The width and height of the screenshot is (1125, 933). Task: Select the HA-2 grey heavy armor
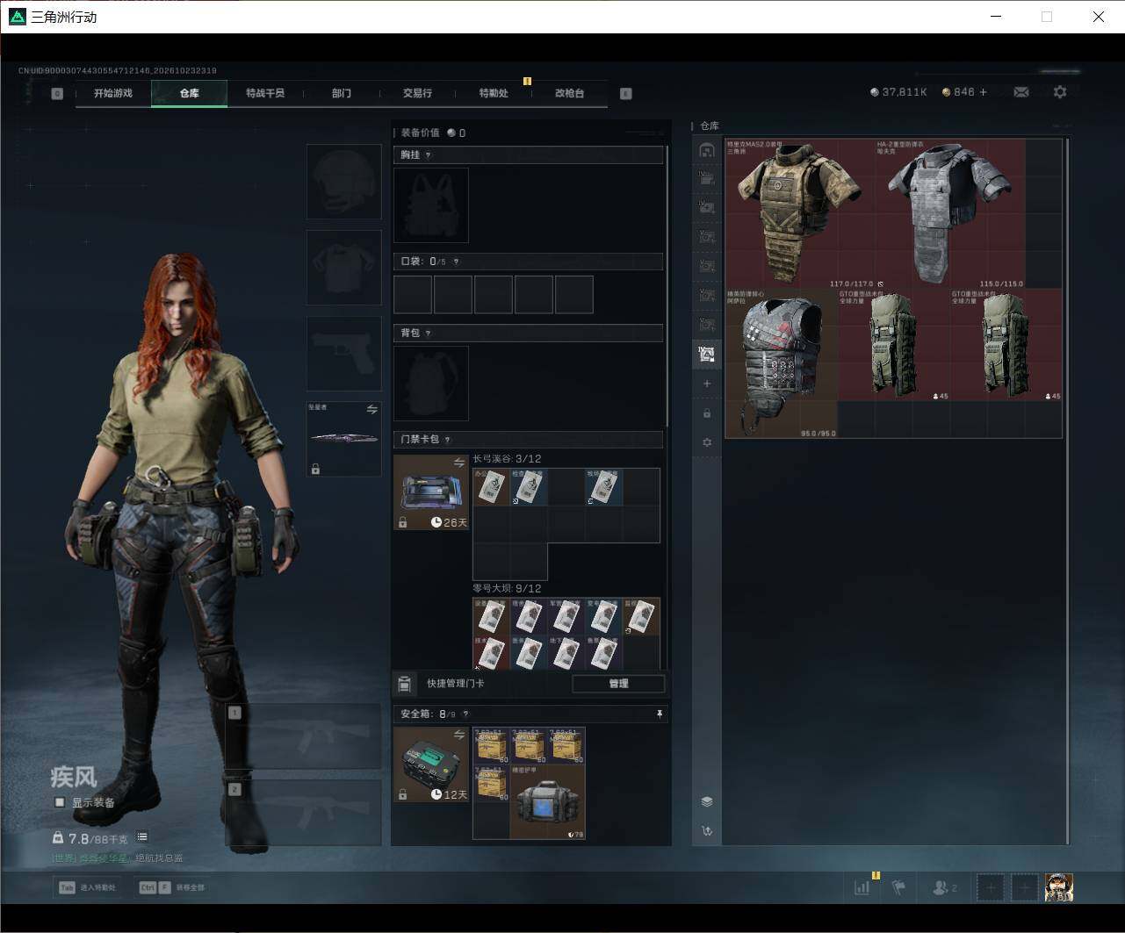pos(950,213)
